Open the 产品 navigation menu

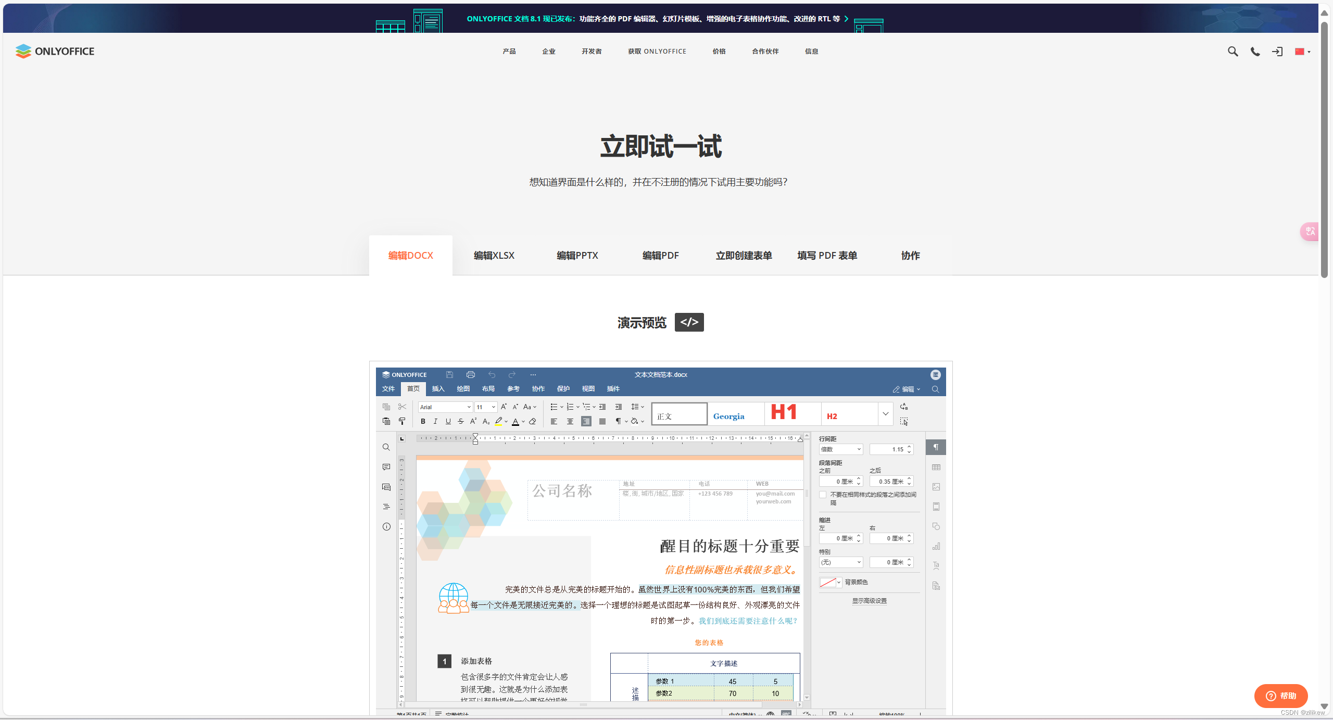coord(509,52)
